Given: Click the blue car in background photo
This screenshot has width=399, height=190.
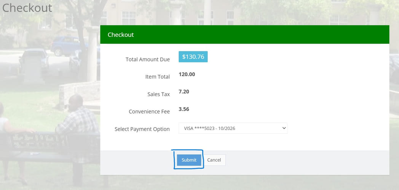Looking at the screenshot, I should pyautogui.click(x=65, y=46).
